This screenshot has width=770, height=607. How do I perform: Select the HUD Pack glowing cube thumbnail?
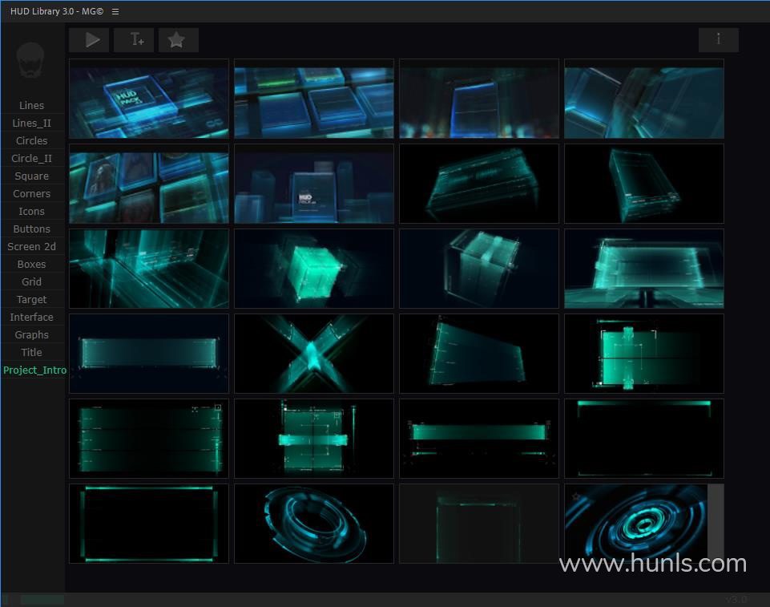coord(149,99)
